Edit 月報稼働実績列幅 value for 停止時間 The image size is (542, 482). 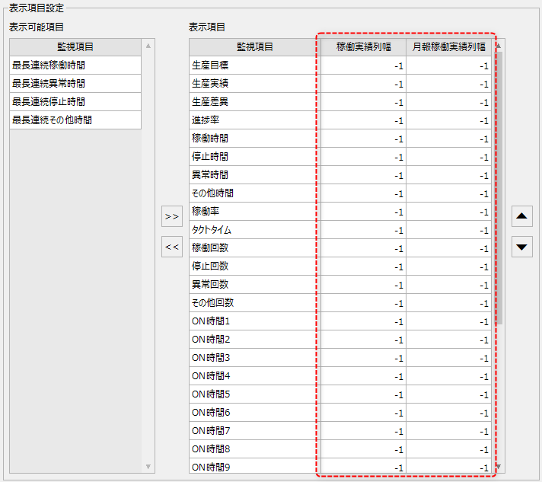[448, 157]
